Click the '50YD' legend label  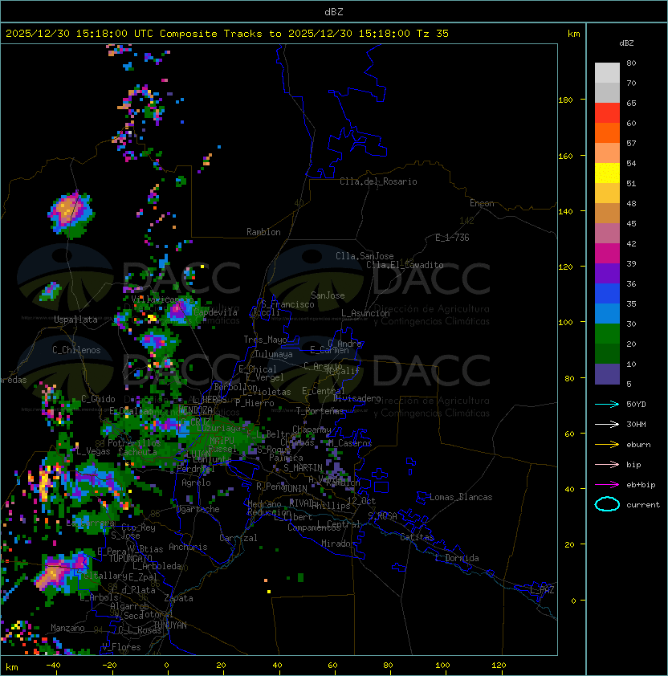pos(636,404)
